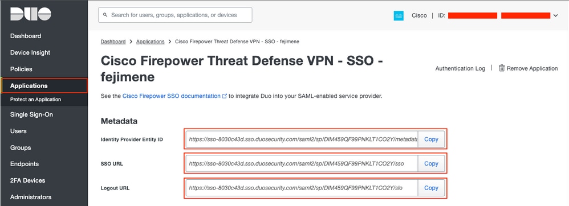This screenshot has width=569, height=206.
Task: Go to Single Sign-On section
Action: pos(31,114)
